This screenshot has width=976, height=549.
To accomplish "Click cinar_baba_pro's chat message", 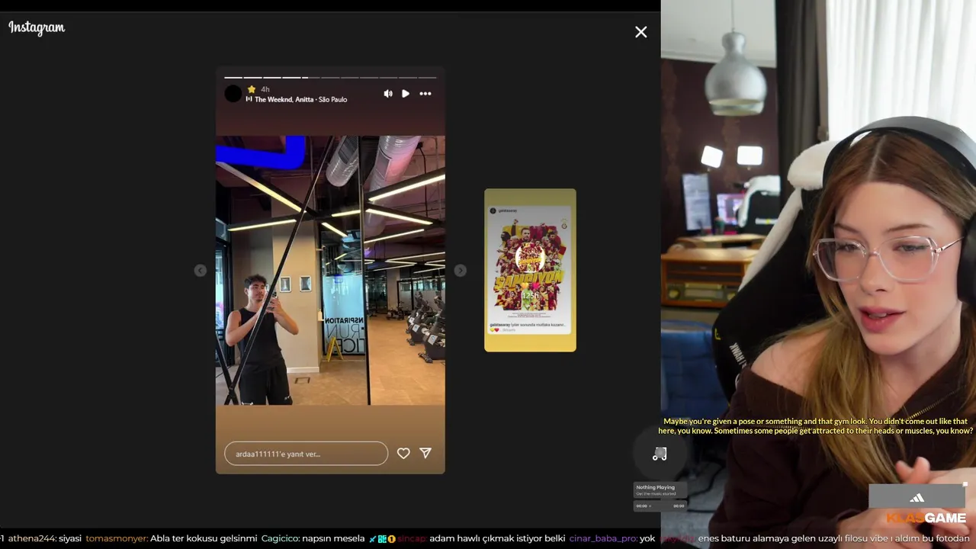I will coord(612,538).
